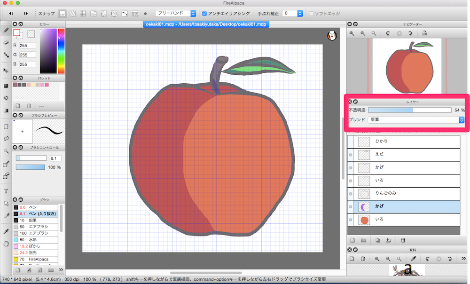The height and width of the screenshot is (284, 470).
Task: Click the redo arrow in toolbar
Action: pos(26,14)
